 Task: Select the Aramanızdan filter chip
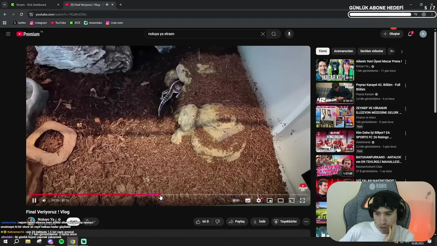(x=343, y=51)
